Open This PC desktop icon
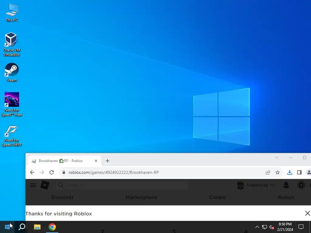This screenshot has width=311, height=233. click(x=12, y=12)
